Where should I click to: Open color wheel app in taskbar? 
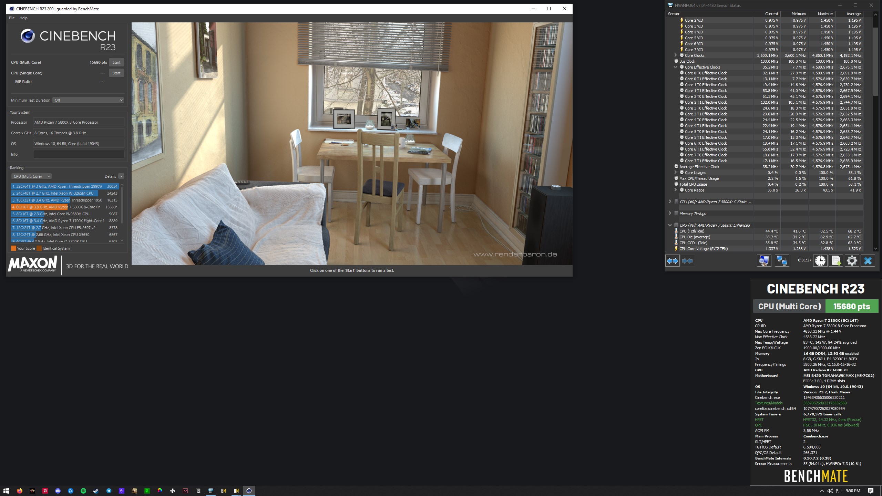(x=160, y=491)
